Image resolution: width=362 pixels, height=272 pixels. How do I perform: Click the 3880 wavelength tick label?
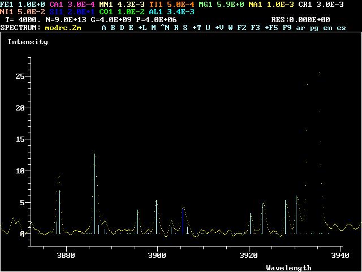(x=66, y=256)
